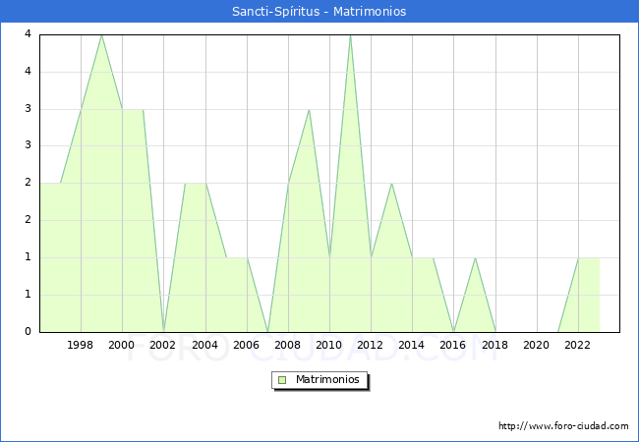This screenshot has height=442, width=639.
Task: Click the 2014 year label
Action: coord(412,345)
